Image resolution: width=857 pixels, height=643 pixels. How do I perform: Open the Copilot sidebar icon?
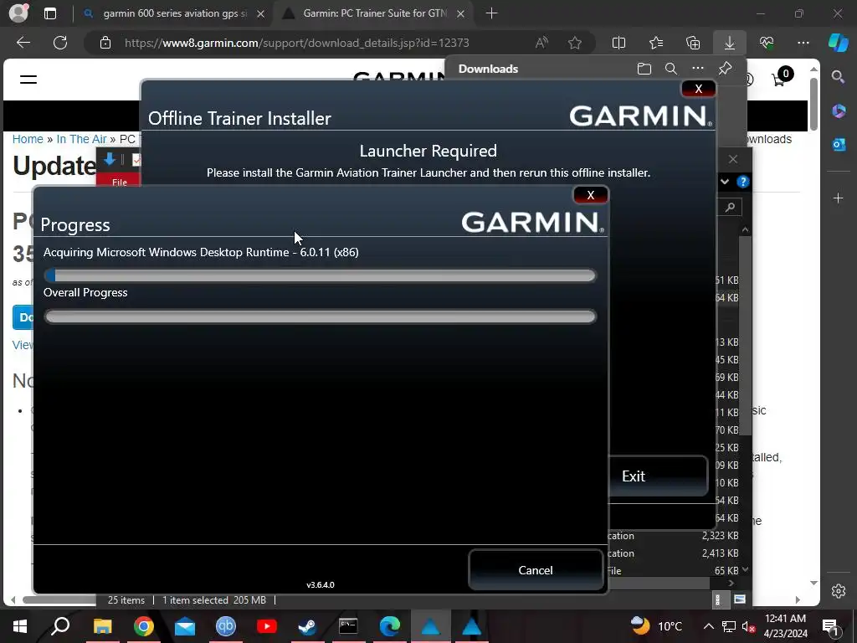pos(839,43)
